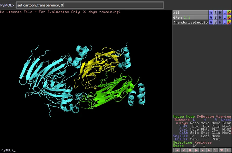Click the bottom PyMOL> command prompt line
232x153 pixels.
[x=86, y=150]
